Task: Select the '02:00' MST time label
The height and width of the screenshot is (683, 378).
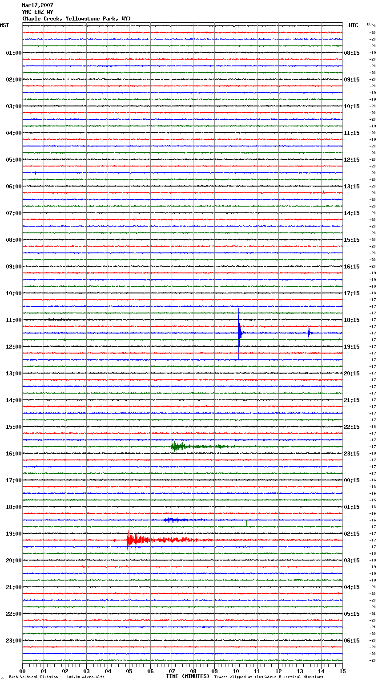Action: pyautogui.click(x=13, y=80)
